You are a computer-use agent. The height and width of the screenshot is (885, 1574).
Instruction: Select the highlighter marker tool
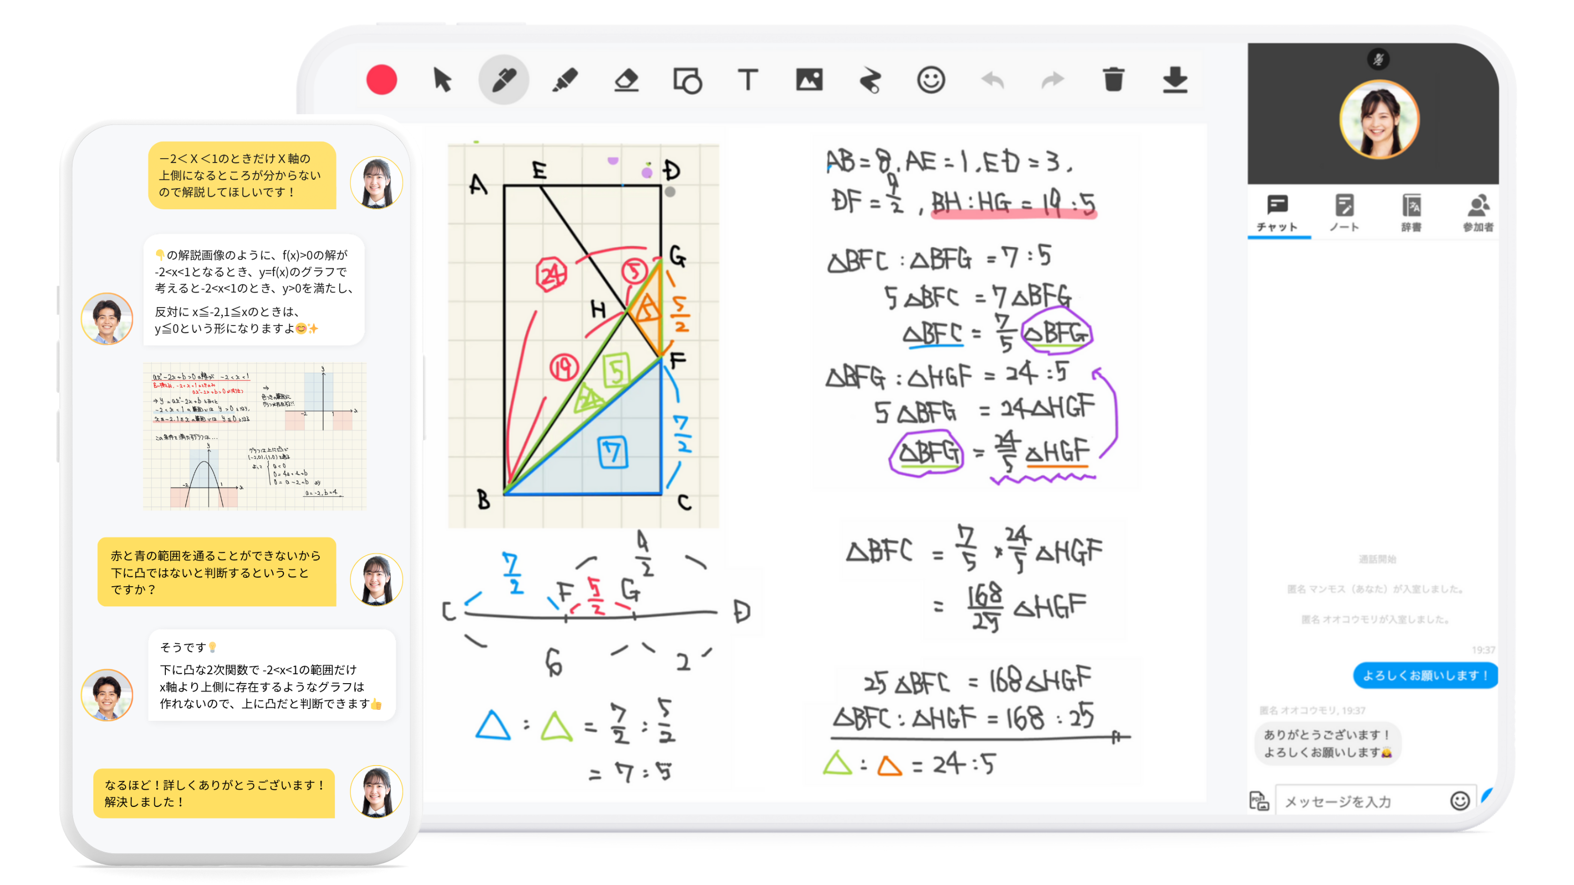[564, 80]
